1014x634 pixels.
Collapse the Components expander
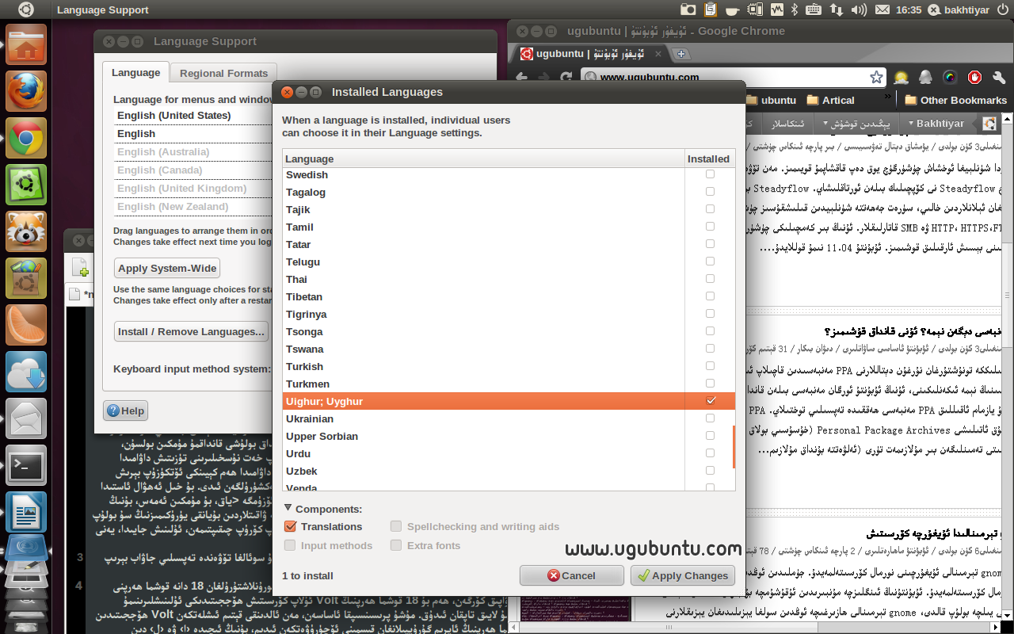tap(288, 509)
